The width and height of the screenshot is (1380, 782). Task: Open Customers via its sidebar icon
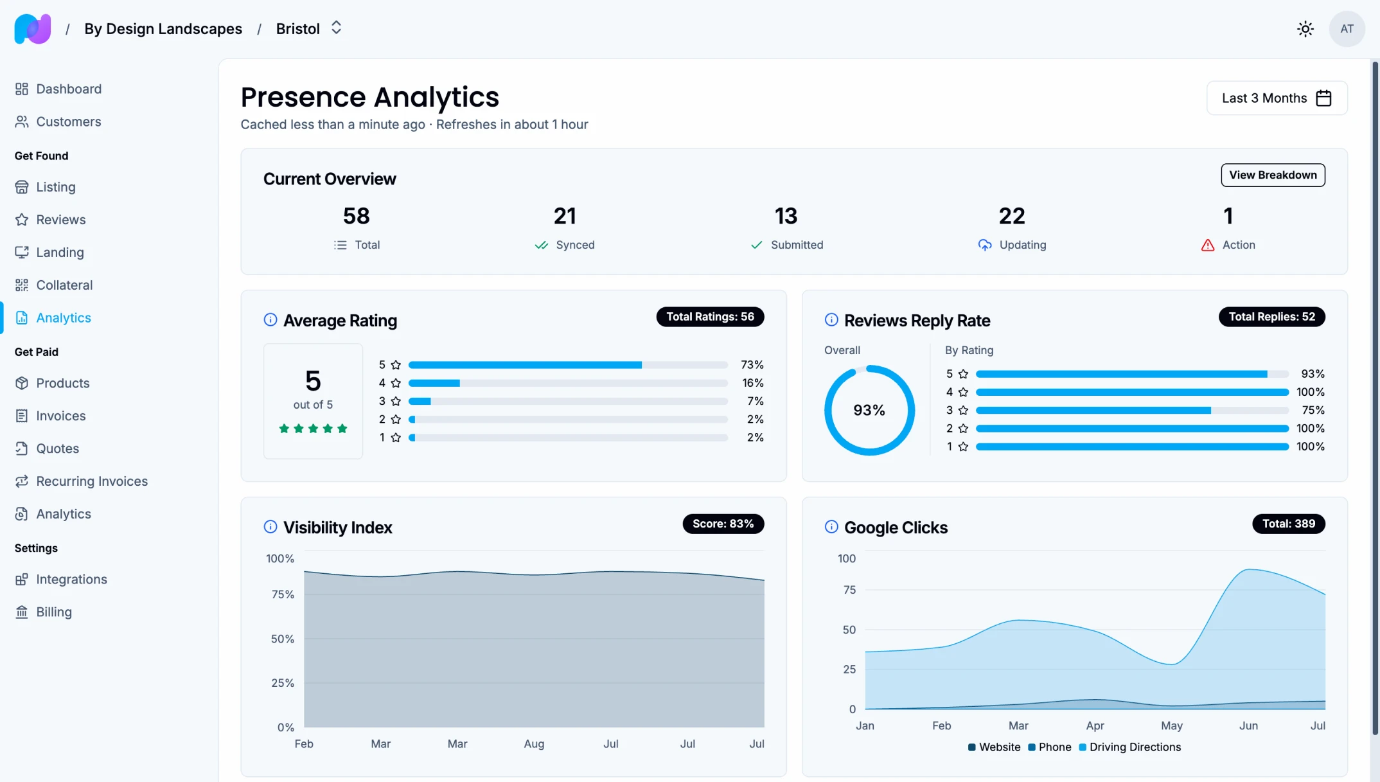pos(22,121)
